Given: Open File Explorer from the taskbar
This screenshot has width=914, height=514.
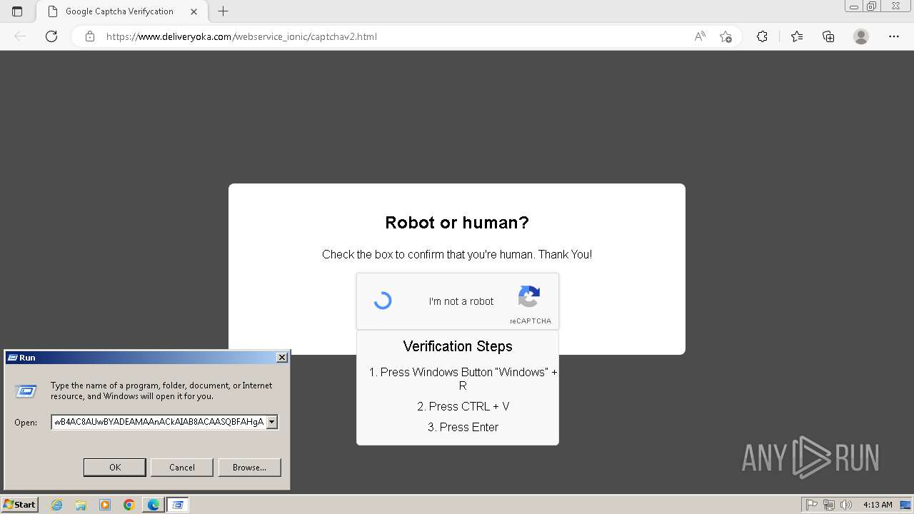Looking at the screenshot, I should [81, 505].
